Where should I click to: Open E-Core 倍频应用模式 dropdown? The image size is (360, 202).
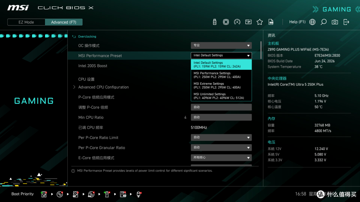tap(221, 157)
